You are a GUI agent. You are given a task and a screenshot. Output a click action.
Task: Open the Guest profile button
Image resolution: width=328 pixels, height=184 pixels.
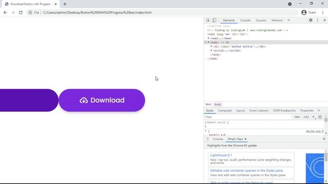click(x=309, y=12)
